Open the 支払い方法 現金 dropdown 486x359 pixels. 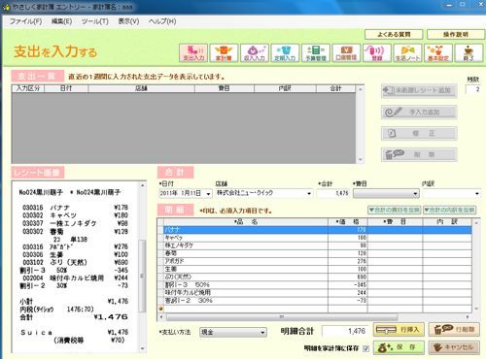[x=233, y=332]
